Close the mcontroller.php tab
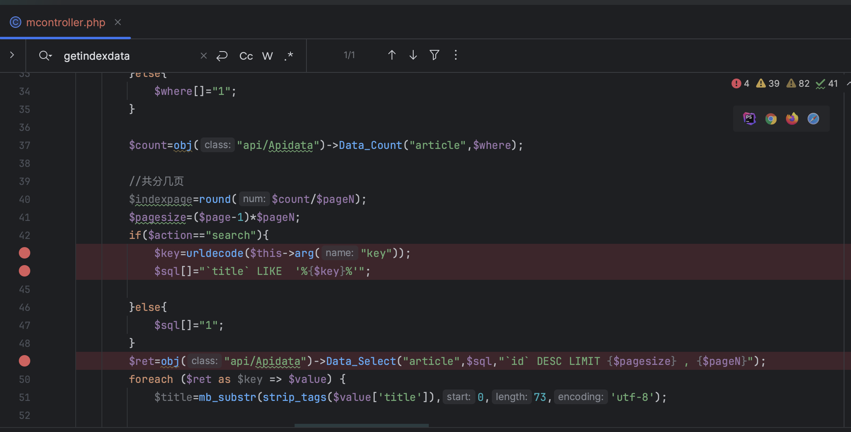The image size is (851, 432). pyautogui.click(x=118, y=22)
